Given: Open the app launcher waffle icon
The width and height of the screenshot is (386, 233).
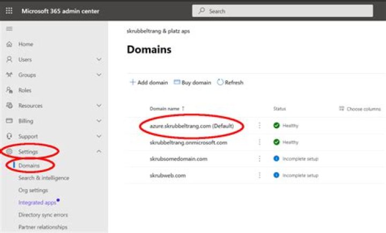Looking at the screenshot, I should tap(9, 11).
